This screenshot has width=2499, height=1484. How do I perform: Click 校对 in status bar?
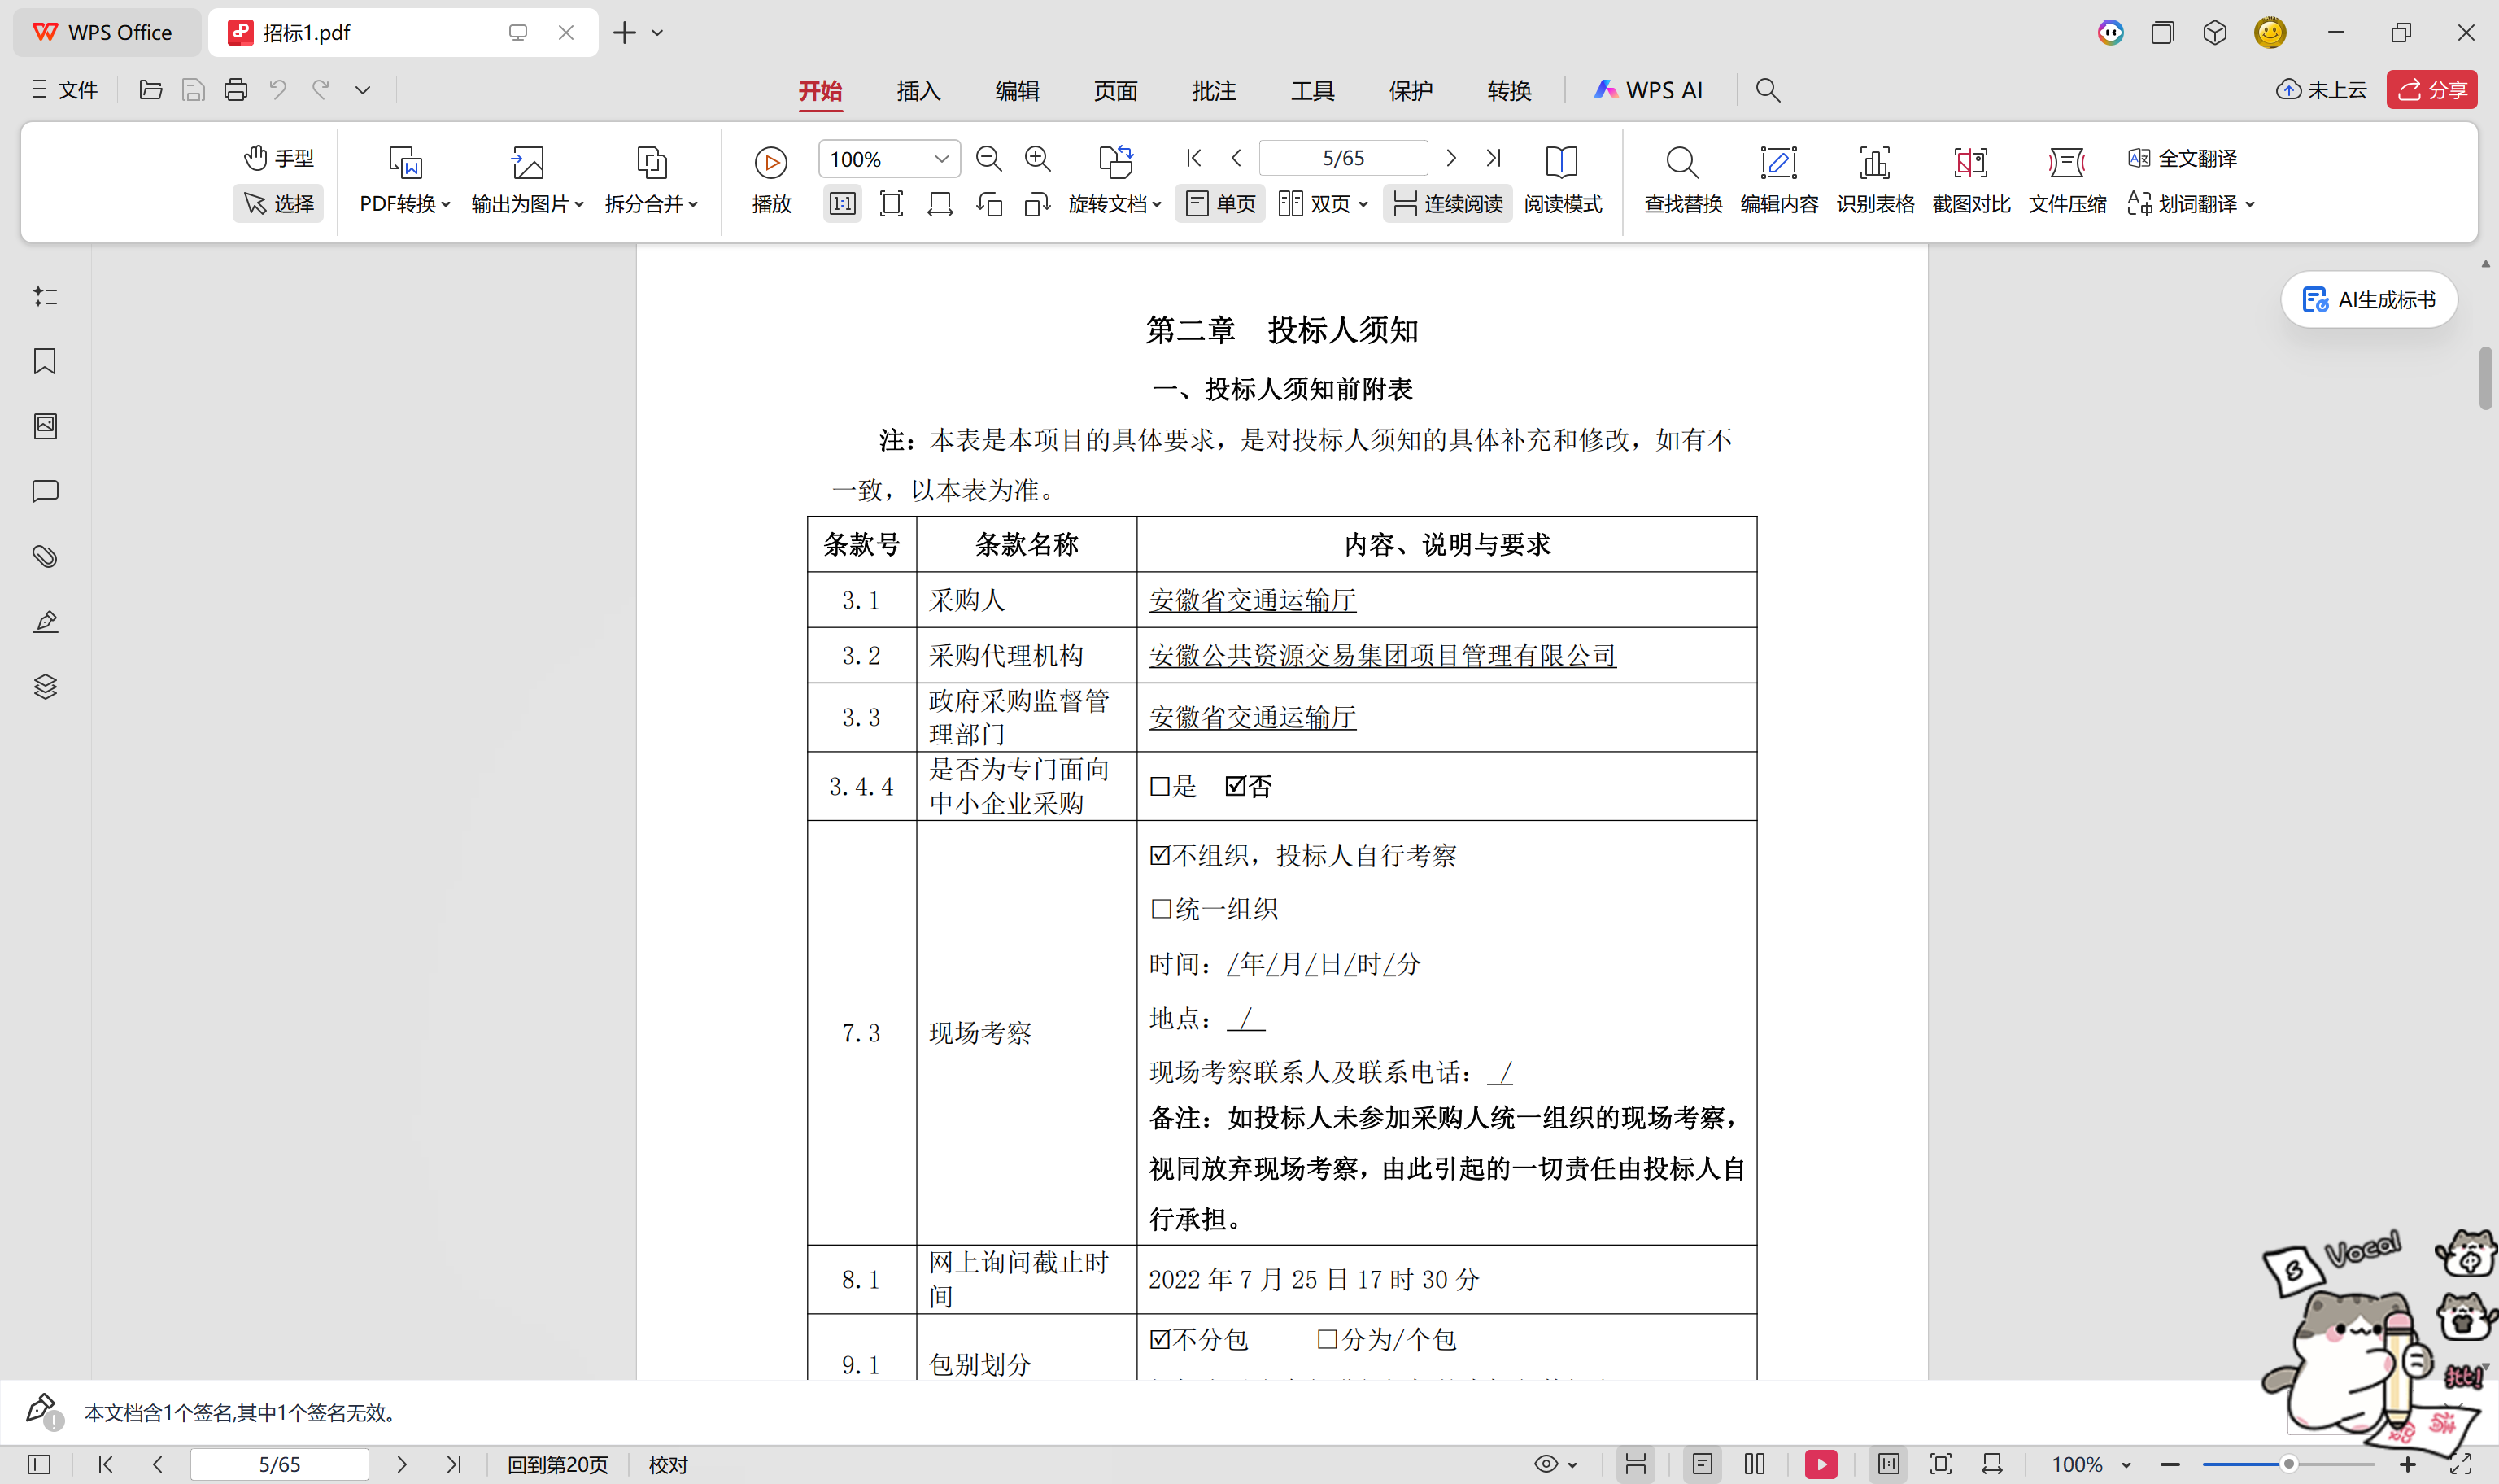pos(668,1464)
